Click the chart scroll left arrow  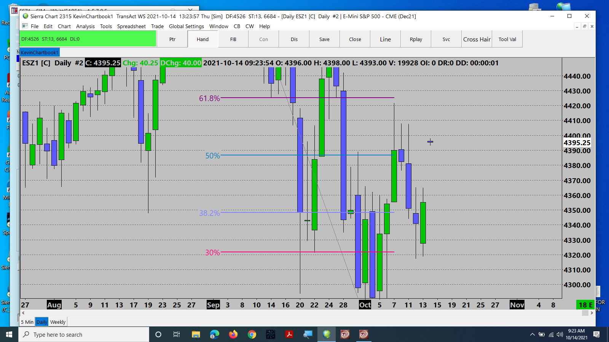[23, 313]
